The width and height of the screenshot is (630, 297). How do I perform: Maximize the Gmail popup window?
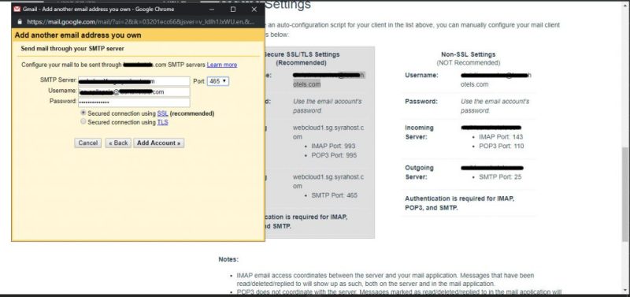tap(233, 9)
